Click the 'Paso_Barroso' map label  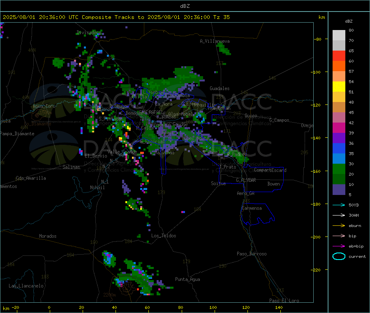(252, 254)
